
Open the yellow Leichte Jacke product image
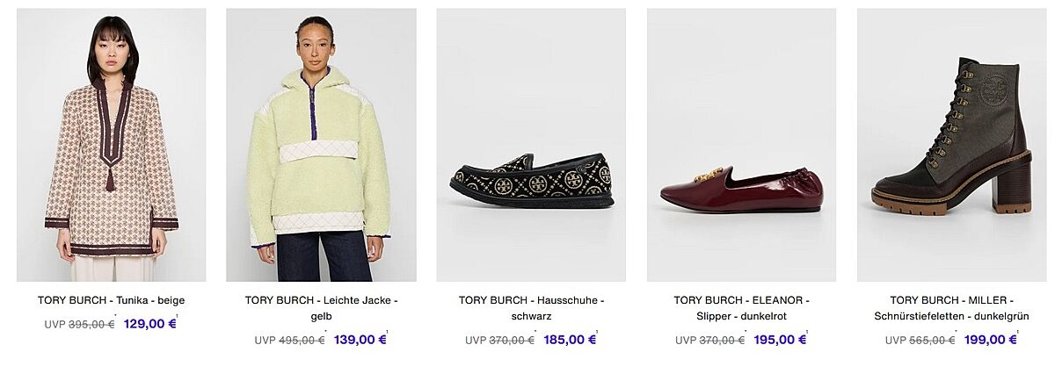click(321, 145)
